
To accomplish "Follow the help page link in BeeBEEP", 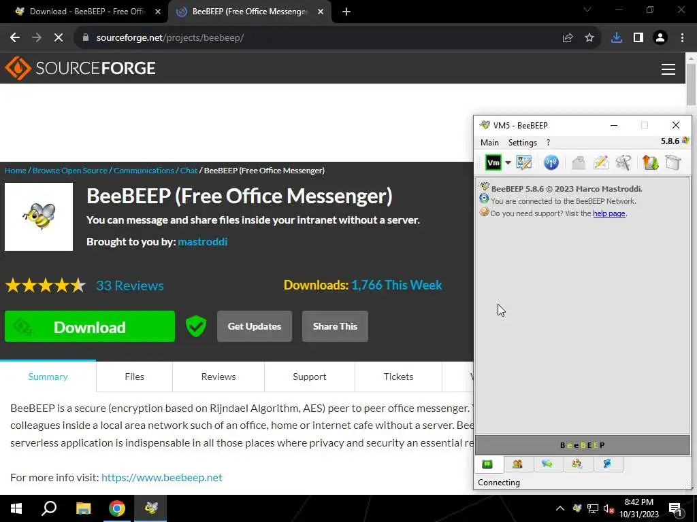I will 609,213.
